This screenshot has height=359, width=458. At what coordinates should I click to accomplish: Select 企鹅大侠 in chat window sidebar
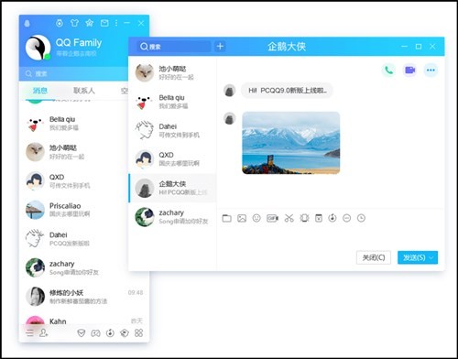point(172,188)
